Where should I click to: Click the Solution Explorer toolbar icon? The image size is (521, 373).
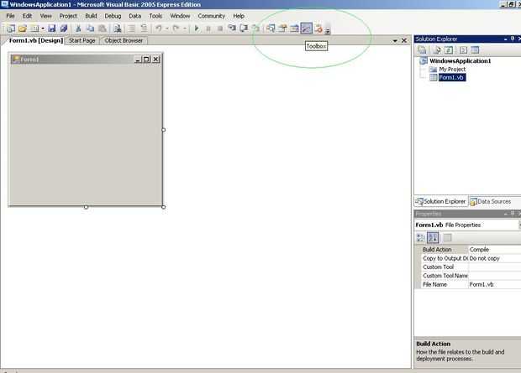point(271,28)
